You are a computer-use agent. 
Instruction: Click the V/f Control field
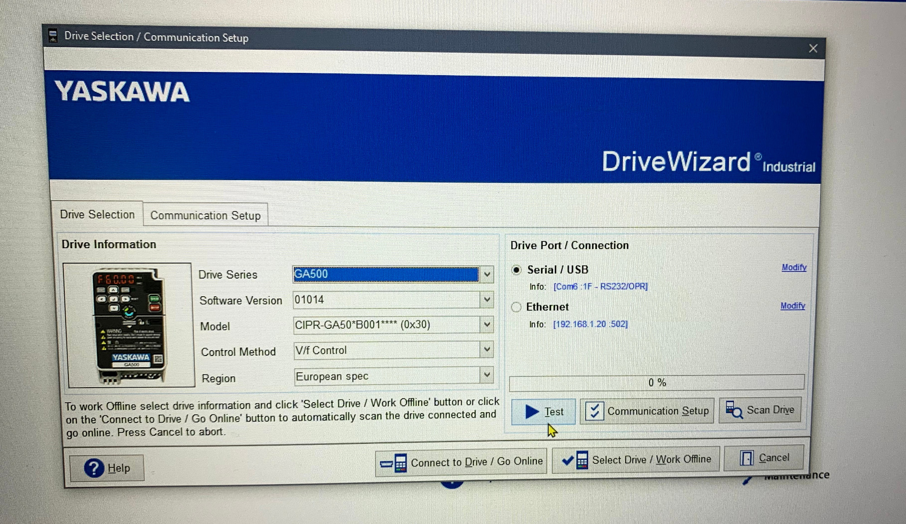coord(386,350)
